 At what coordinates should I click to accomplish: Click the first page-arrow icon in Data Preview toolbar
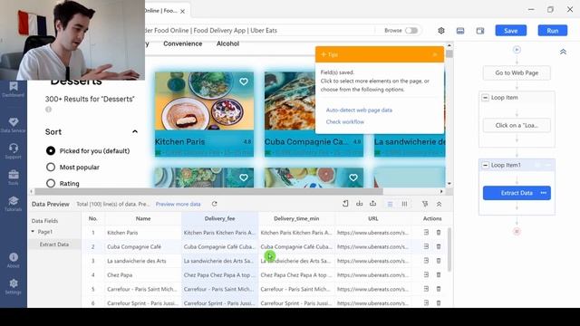(345, 204)
